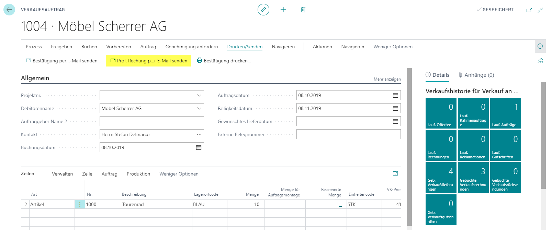552x230 pixels.
Task: Switch to Details tab
Action: coord(437,75)
